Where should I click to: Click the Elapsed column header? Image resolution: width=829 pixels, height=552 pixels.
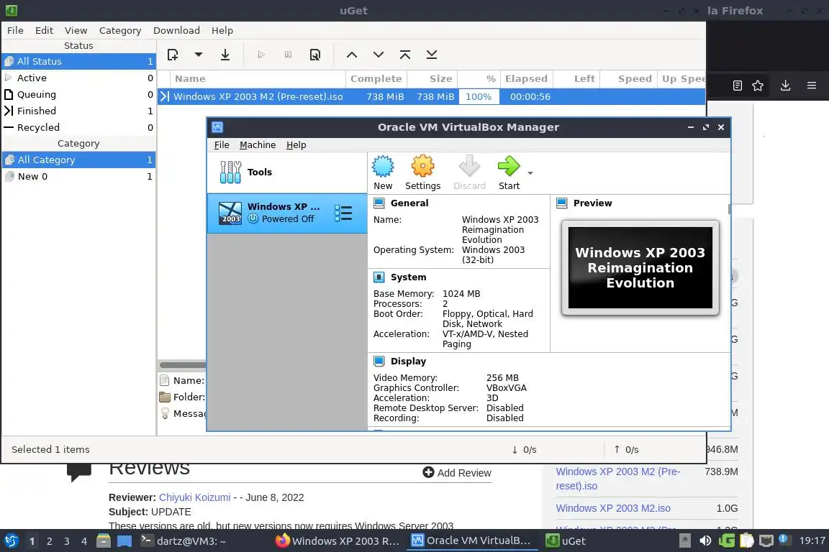click(x=527, y=79)
